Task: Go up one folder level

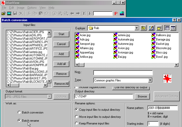Action: pos(143,28)
